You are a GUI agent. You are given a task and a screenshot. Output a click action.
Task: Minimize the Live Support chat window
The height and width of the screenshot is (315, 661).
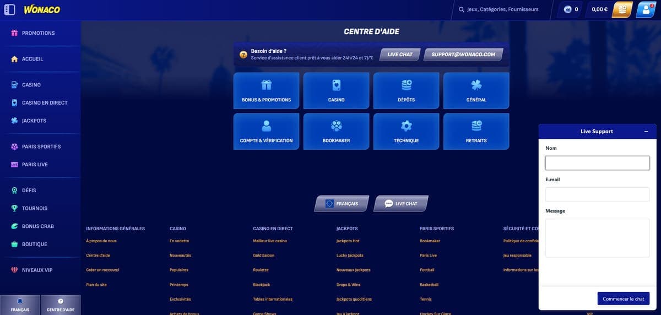pos(646,132)
